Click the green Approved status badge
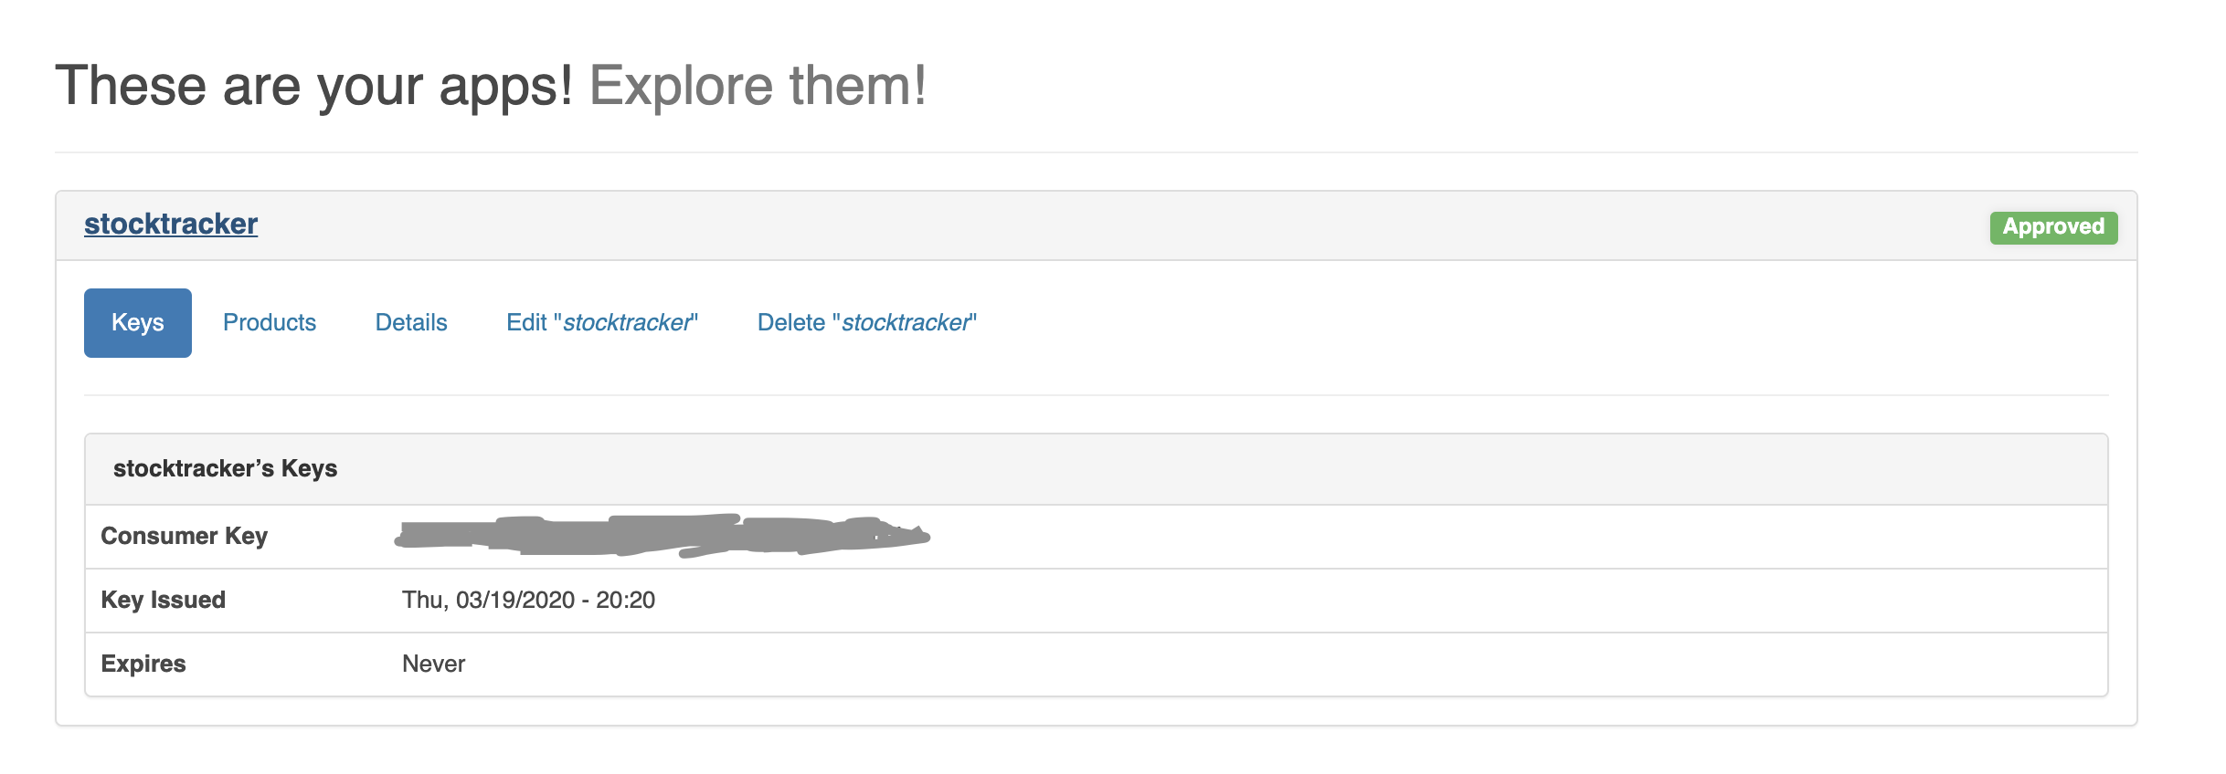The height and width of the screenshot is (774, 2226). point(2052,227)
